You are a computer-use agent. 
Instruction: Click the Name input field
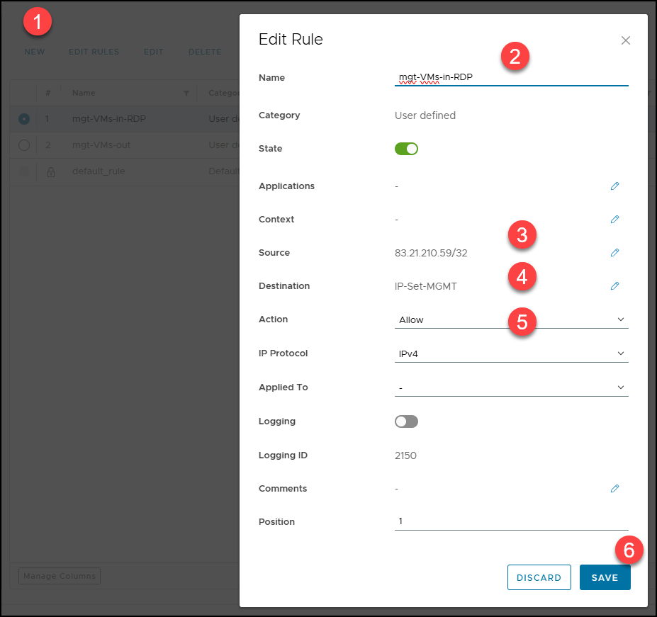click(x=511, y=77)
